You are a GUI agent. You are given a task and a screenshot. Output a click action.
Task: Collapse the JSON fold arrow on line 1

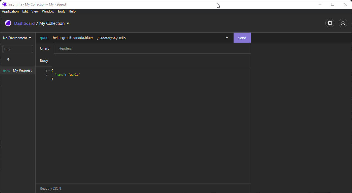tap(49, 71)
